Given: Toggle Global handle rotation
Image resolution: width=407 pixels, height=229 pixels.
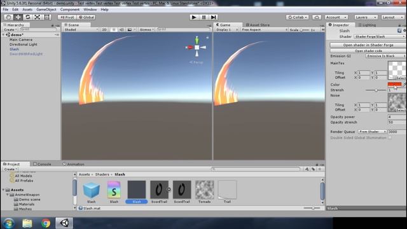Looking at the screenshot, I should click(86, 17).
